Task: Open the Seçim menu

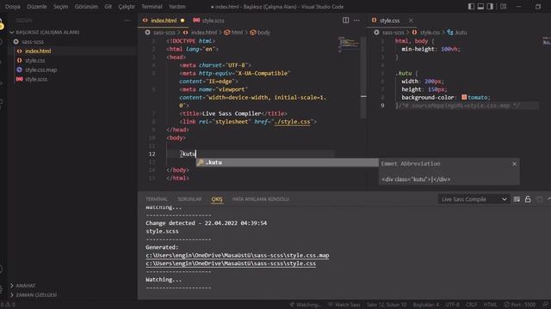Action: tap(60, 7)
